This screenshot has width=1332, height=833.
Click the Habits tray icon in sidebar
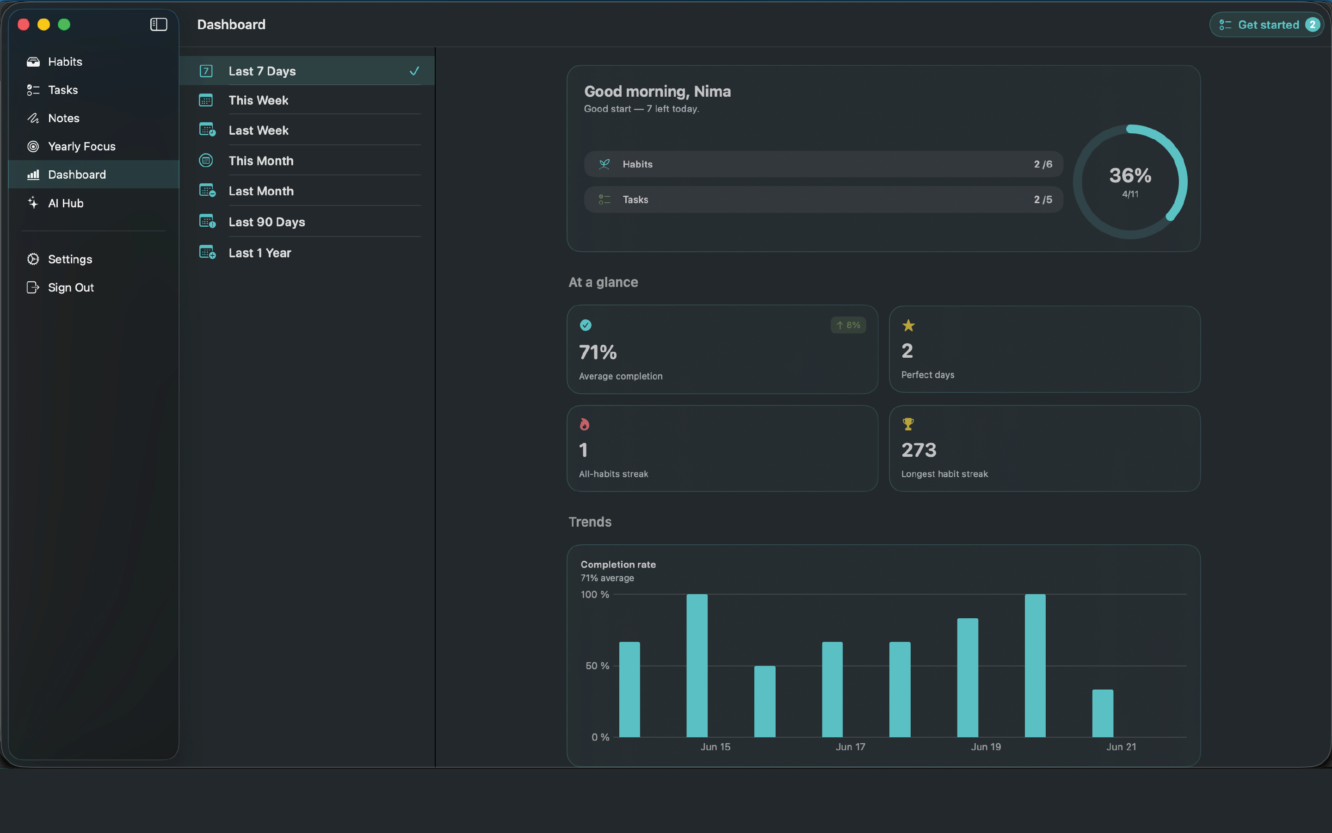point(33,62)
